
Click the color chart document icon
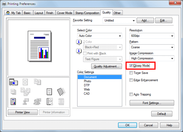[x=13, y=102]
